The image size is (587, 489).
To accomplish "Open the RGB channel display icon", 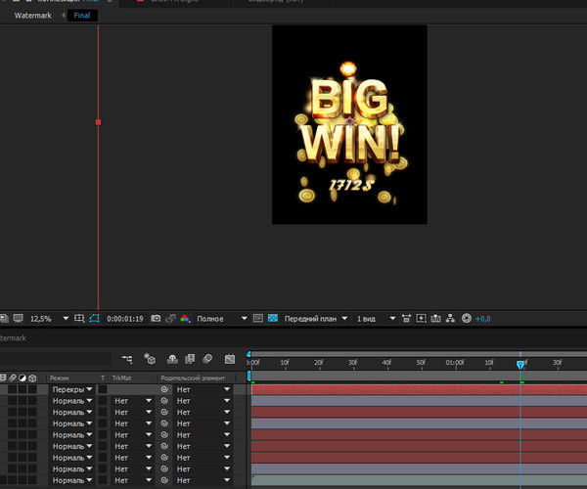I will [x=185, y=319].
